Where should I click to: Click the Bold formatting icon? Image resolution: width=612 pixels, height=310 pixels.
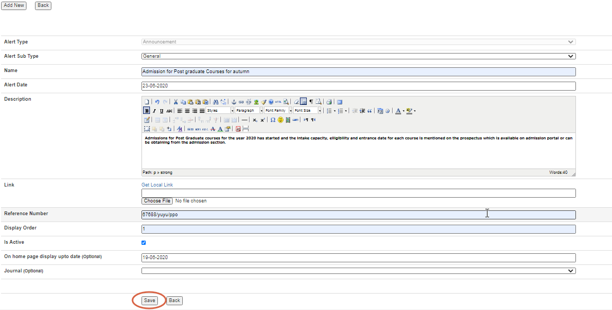point(147,111)
